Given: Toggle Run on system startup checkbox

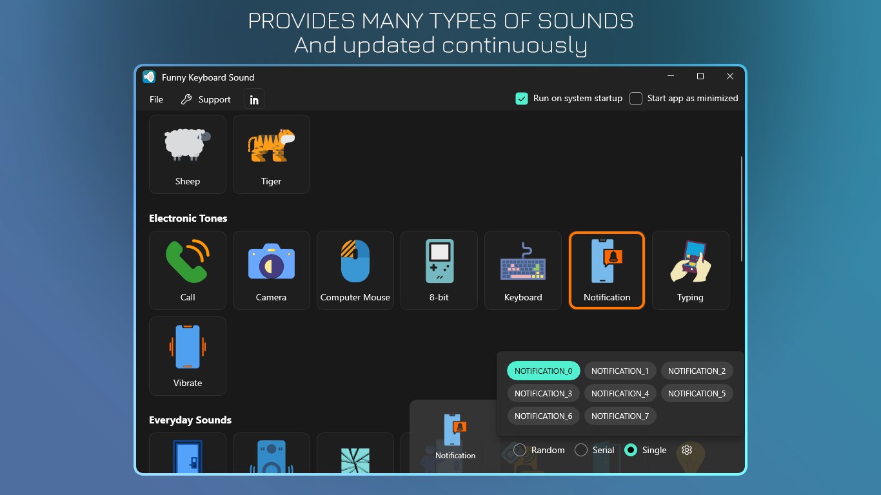Looking at the screenshot, I should point(522,99).
